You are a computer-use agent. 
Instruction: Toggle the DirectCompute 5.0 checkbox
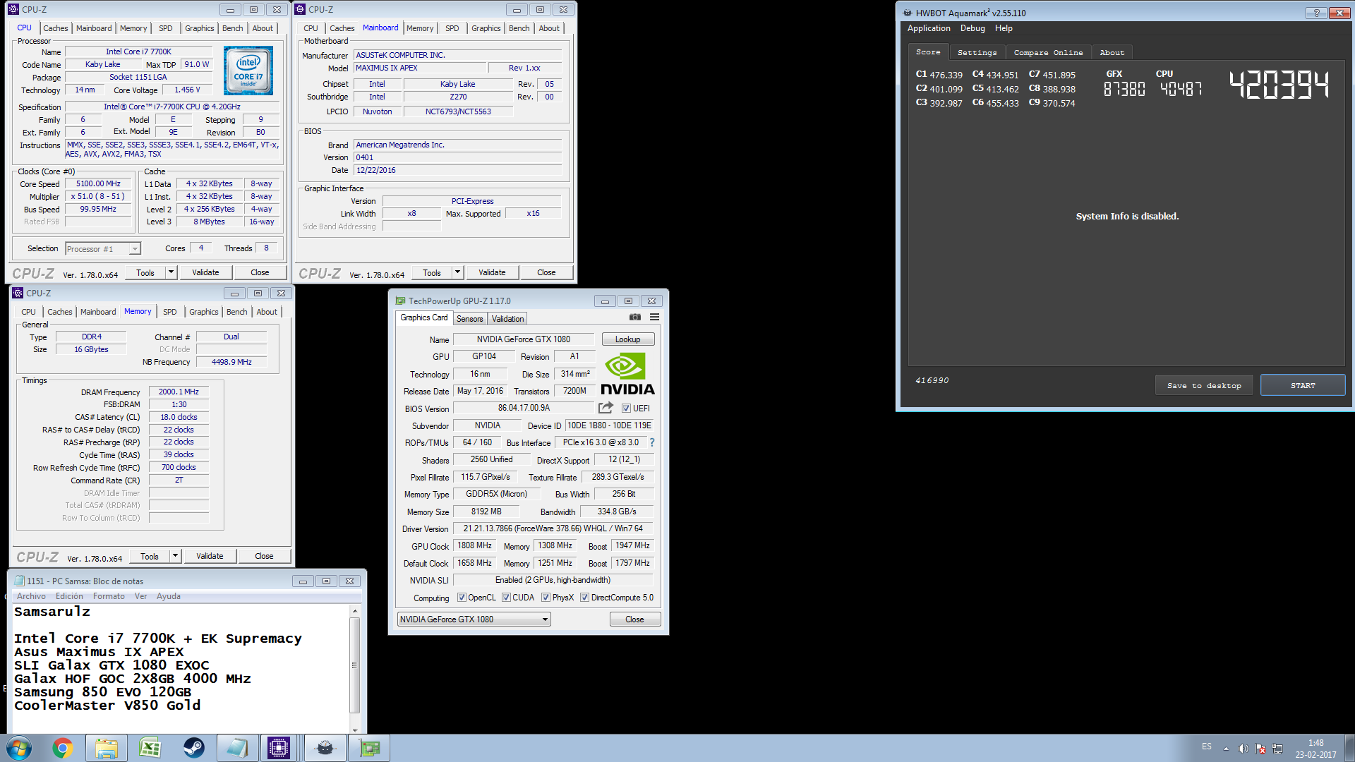click(x=584, y=597)
